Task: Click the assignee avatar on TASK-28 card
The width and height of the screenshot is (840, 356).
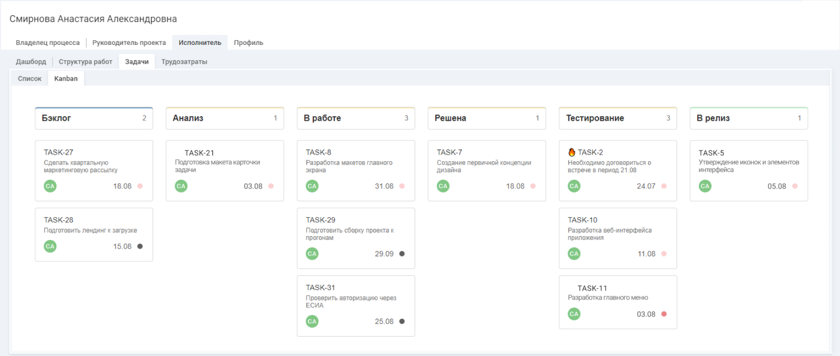Action: click(x=50, y=246)
